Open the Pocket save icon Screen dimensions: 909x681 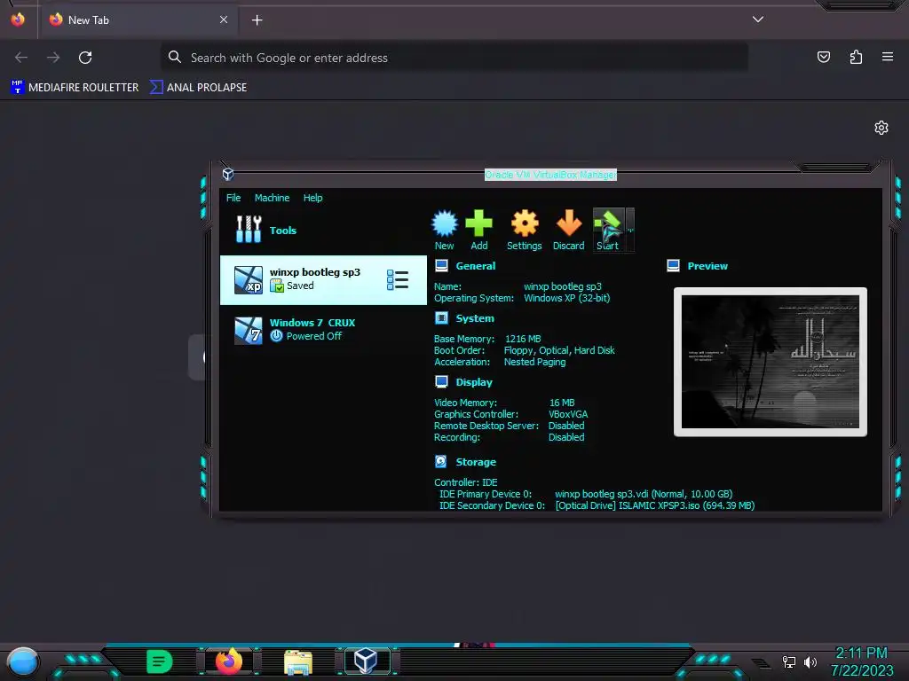point(823,57)
